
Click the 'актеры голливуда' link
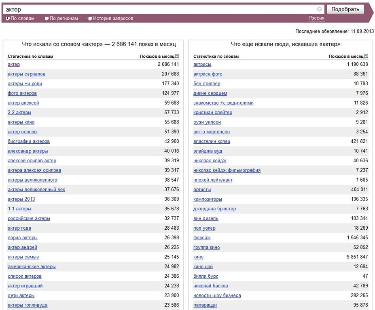point(28,305)
